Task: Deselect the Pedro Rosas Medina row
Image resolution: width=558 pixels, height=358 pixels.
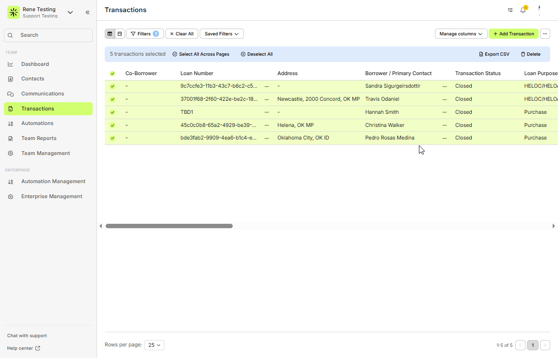Action: [x=112, y=138]
